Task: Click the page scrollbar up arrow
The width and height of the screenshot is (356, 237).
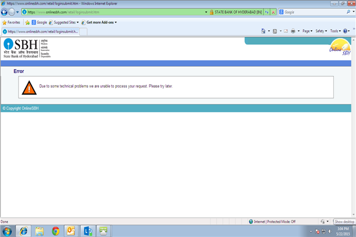Action: coord(354,40)
